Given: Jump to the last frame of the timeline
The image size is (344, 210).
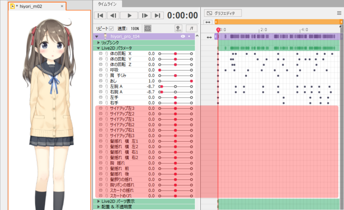Looking at the screenshot, I should coord(157,15).
